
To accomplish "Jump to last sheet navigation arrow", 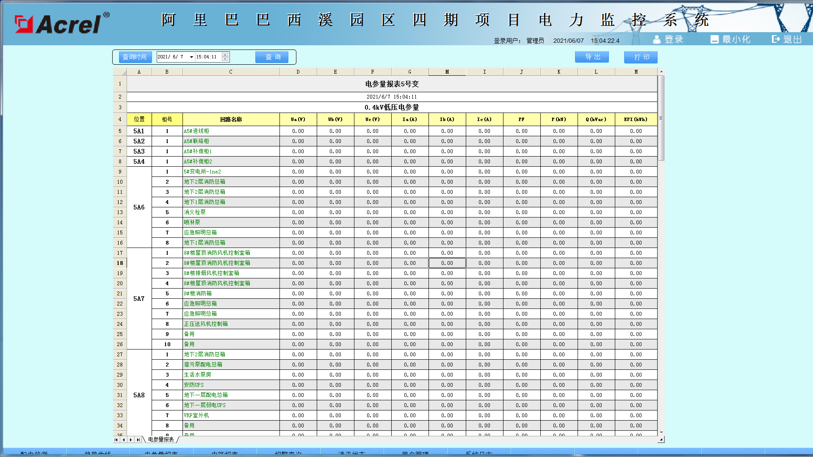I will coord(138,440).
